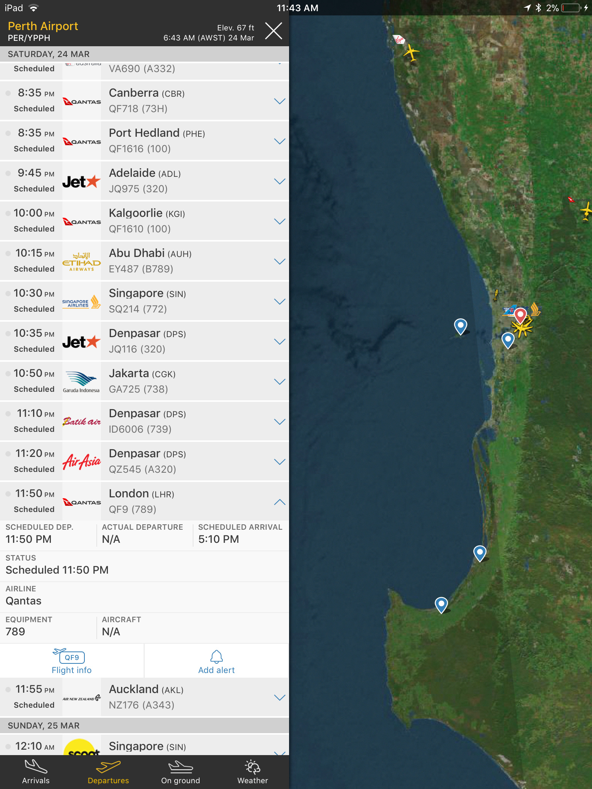Open the On ground tab

pyautogui.click(x=180, y=772)
